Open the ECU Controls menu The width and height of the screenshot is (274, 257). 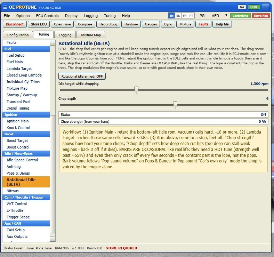click(x=47, y=16)
